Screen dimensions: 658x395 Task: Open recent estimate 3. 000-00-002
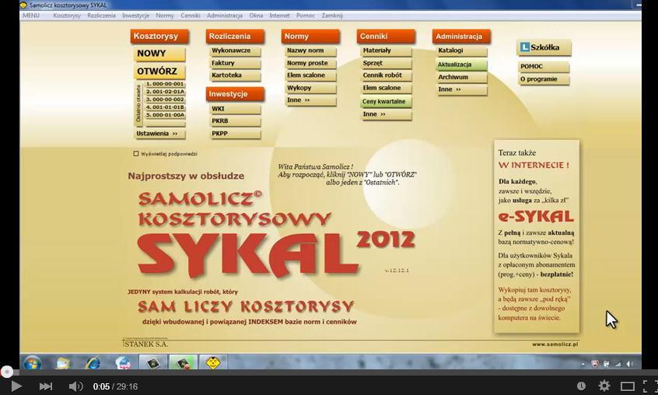(165, 100)
